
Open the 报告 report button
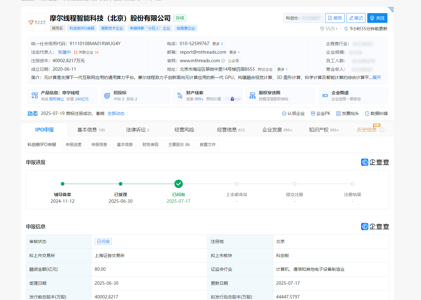tap(335, 18)
